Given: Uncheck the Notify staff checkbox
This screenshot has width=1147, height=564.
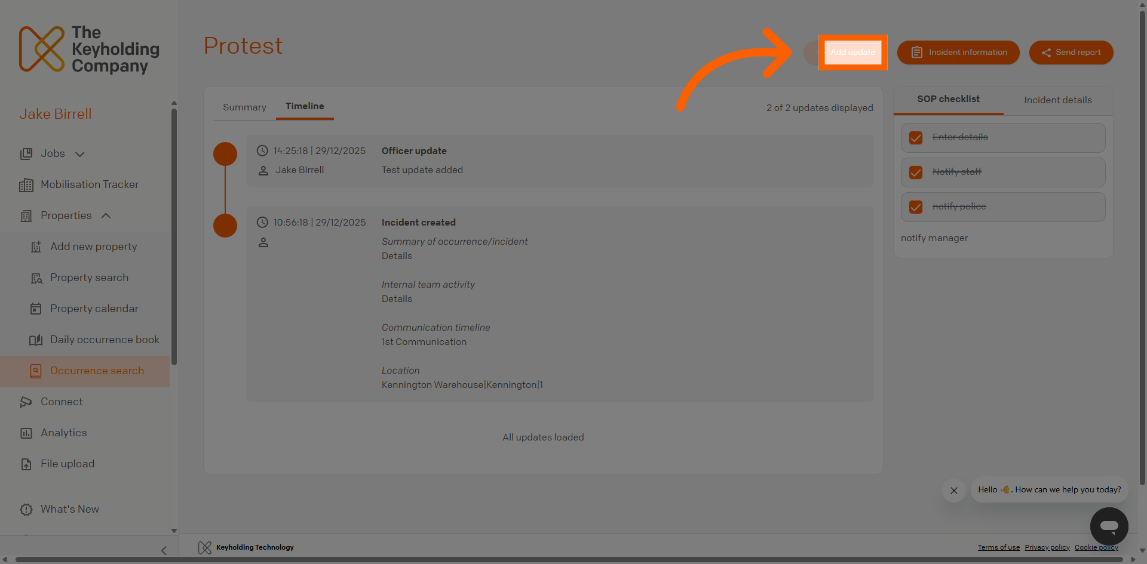Looking at the screenshot, I should [x=916, y=172].
